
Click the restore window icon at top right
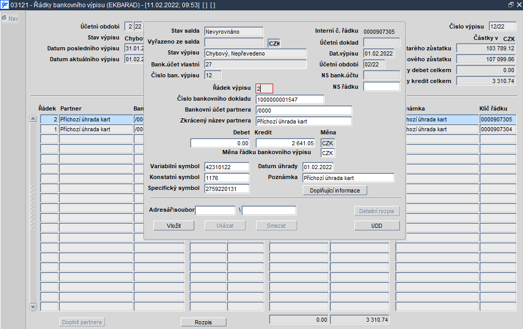[511, 4]
